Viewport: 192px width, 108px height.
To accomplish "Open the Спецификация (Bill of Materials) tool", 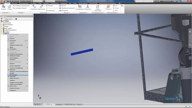I will (x=80, y=7).
